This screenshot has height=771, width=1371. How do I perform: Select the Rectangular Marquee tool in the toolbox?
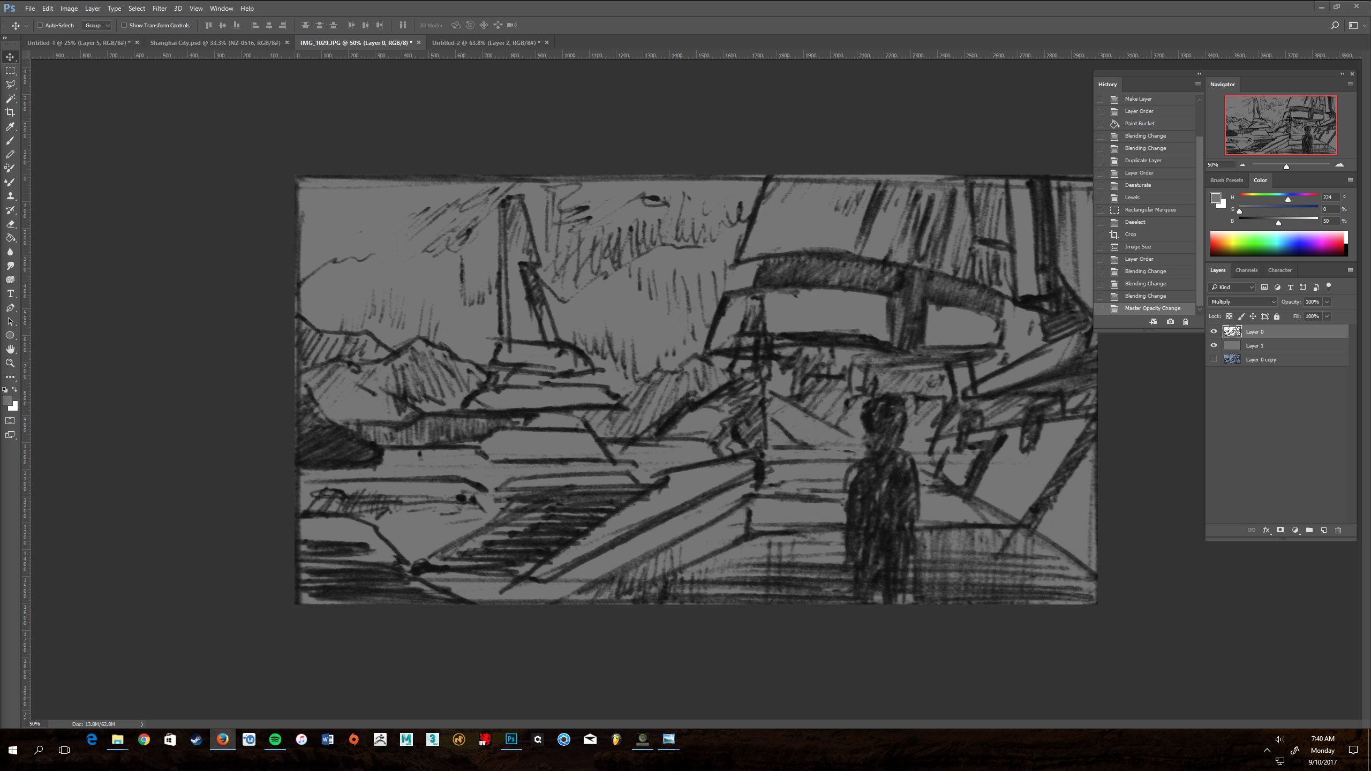10,71
